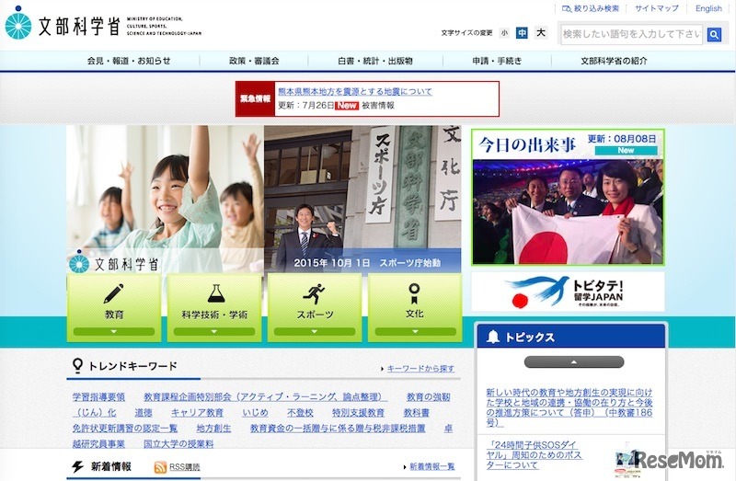Click the いじめ keyword

[x=256, y=413]
